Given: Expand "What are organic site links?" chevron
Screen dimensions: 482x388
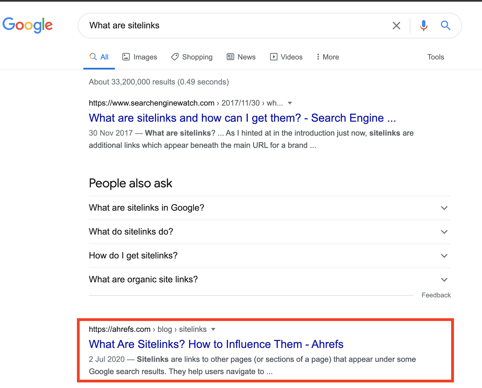Looking at the screenshot, I should pyautogui.click(x=444, y=279).
